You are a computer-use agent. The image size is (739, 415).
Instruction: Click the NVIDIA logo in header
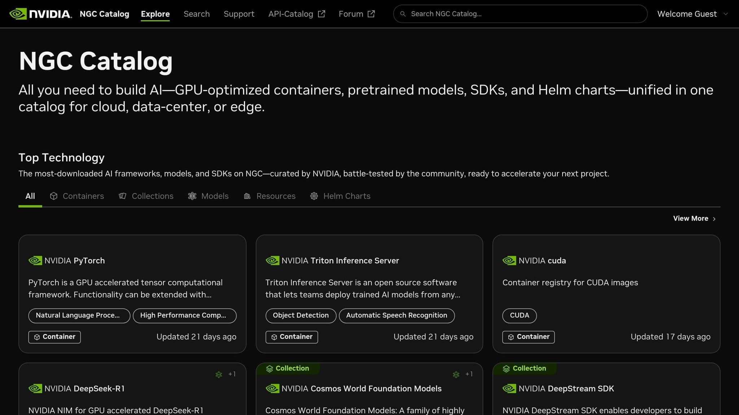(x=40, y=14)
